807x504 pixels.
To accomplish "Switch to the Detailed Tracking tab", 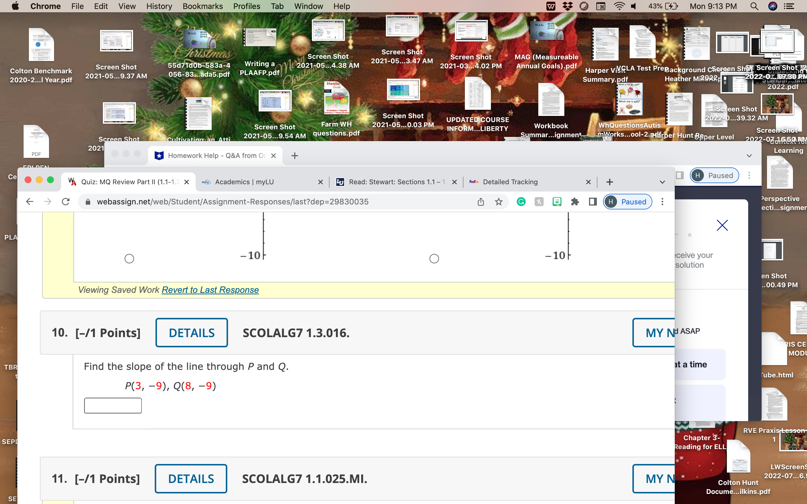I will click(x=510, y=182).
